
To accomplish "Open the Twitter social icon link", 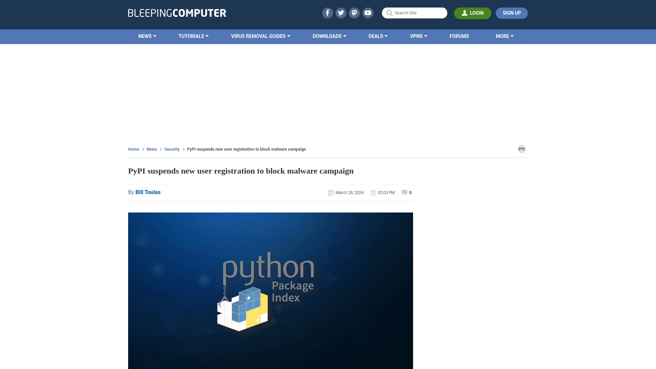I will (341, 13).
